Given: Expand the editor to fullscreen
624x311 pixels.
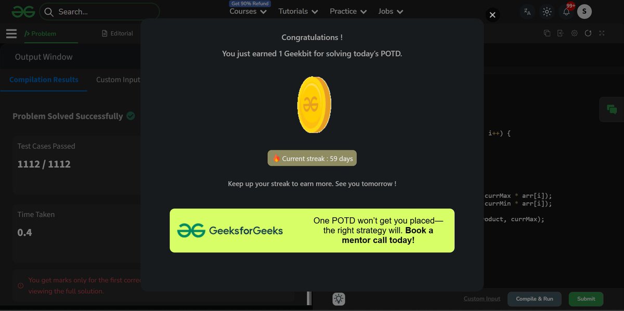Looking at the screenshot, I should (602, 33).
